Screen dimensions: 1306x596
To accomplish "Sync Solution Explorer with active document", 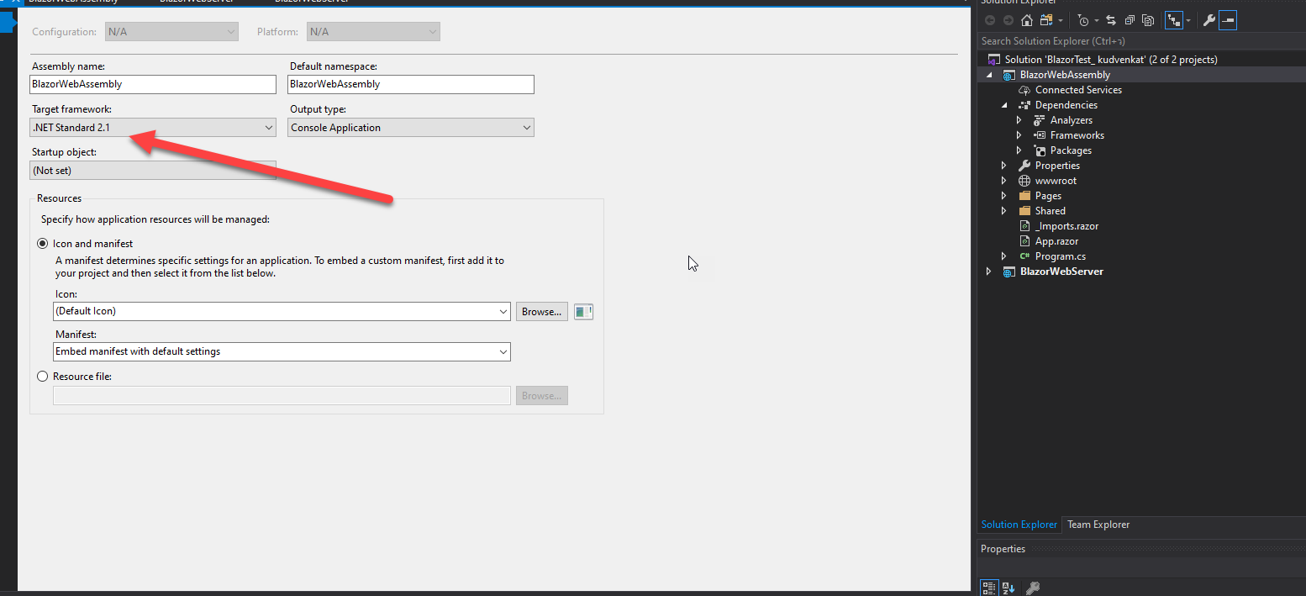I will [1111, 19].
